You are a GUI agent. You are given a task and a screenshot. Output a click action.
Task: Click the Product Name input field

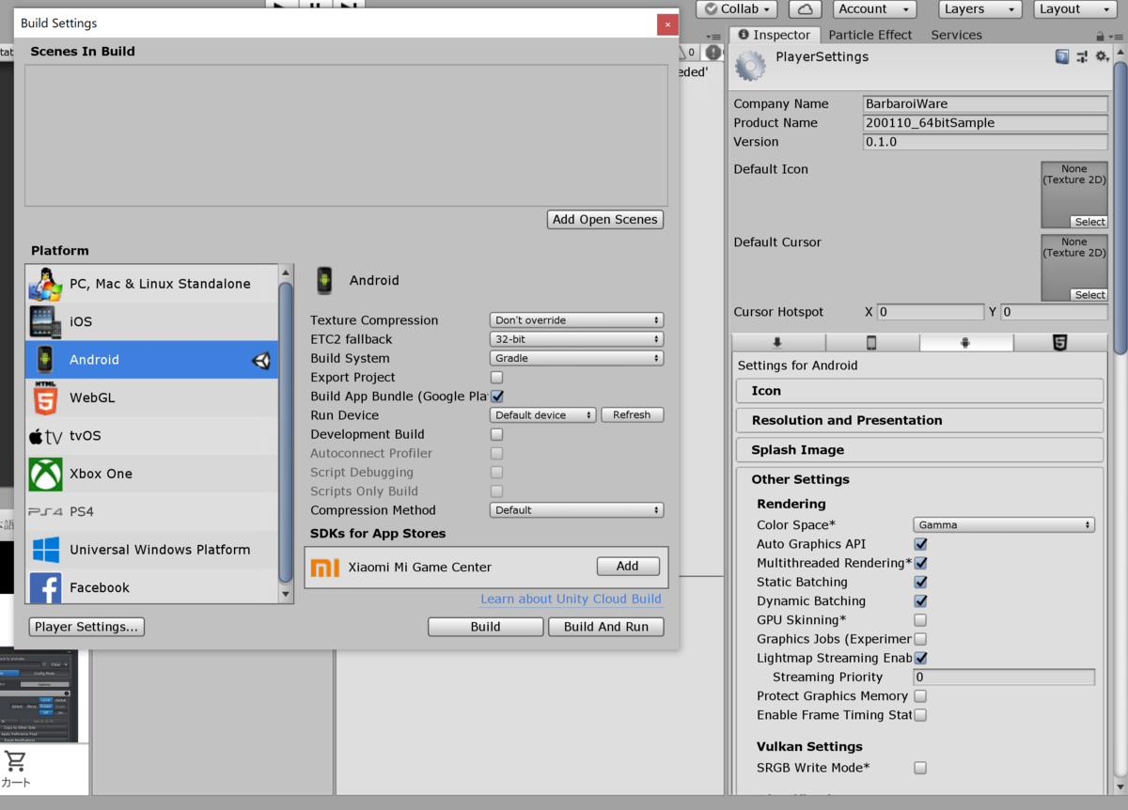coord(985,123)
